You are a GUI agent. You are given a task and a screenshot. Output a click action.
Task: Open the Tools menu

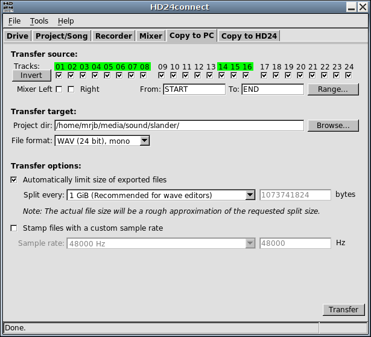point(39,21)
